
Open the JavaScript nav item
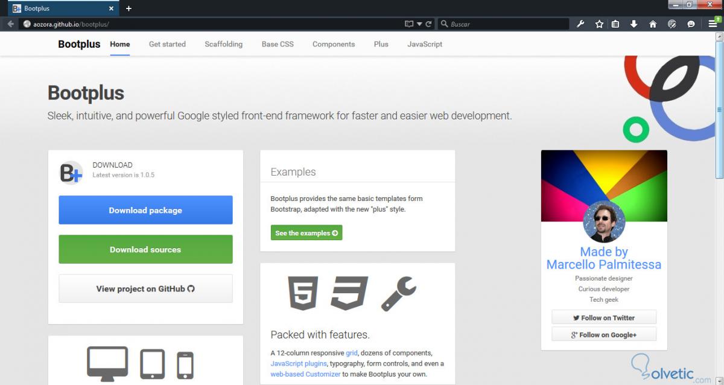[x=425, y=44]
